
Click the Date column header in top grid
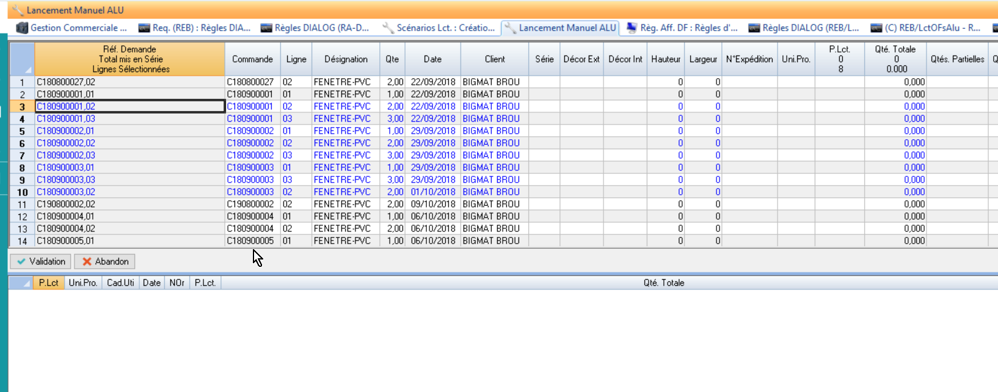pos(432,59)
